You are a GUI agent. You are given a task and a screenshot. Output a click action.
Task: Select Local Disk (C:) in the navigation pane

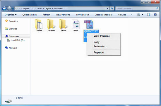pyautogui.click(x=16, y=40)
